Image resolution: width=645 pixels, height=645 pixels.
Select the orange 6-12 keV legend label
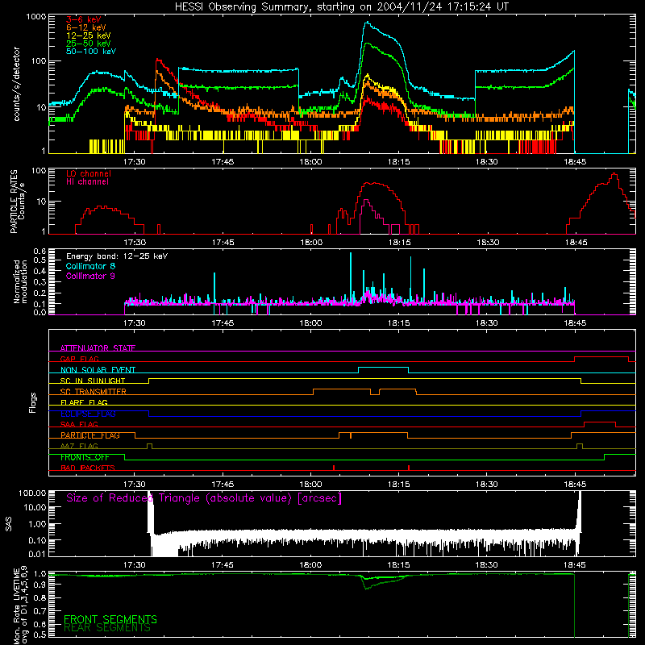[x=86, y=27]
